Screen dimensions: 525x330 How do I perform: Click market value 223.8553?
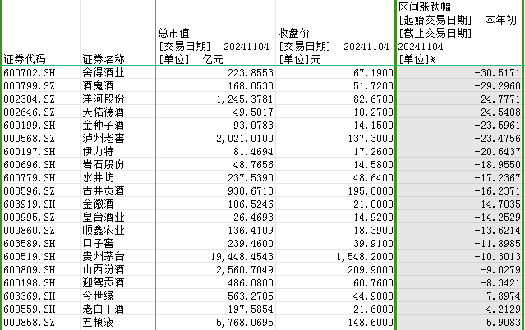tap(215, 72)
